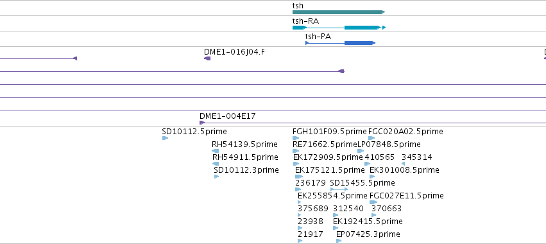Click the tsh-RA transcript feature
This screenshot has height=244, width=546.
339,28
